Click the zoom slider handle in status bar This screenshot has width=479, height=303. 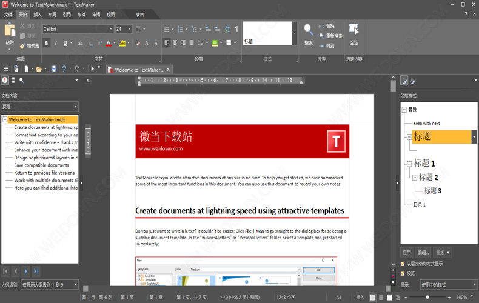click(x=427, y=298)
